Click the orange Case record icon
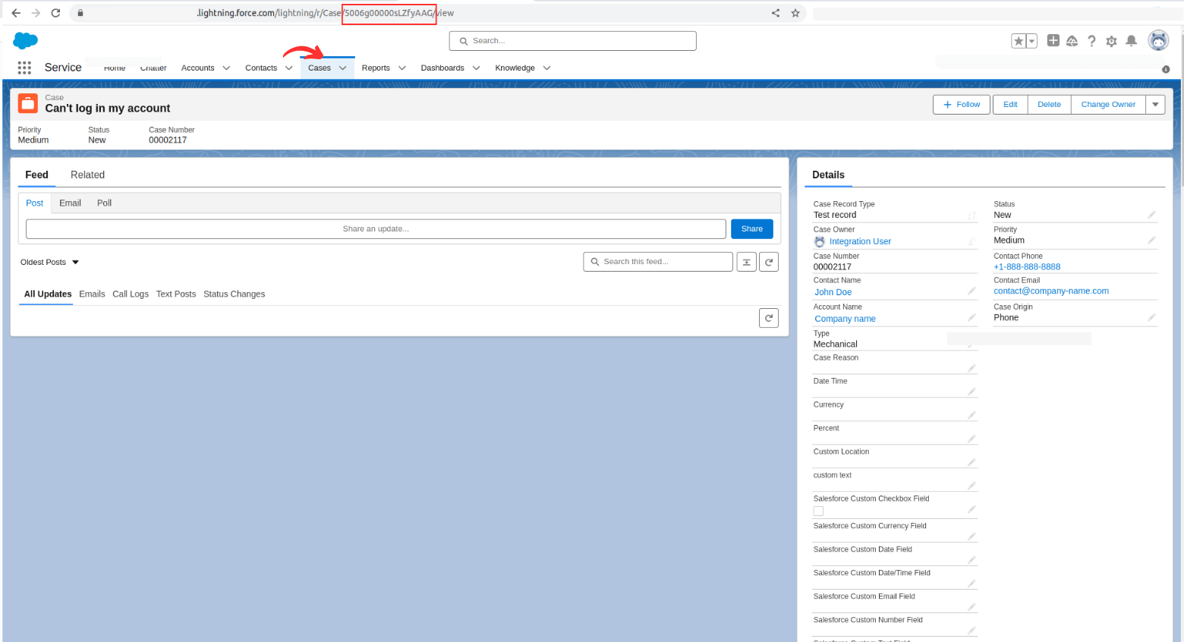1184x642 pixels. pyautogui.click(x=28, y=103)
